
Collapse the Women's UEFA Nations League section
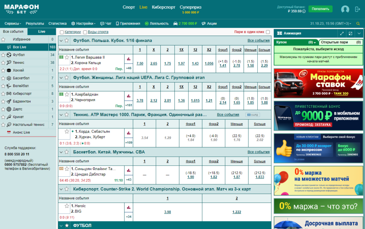[x=61, y=78]
